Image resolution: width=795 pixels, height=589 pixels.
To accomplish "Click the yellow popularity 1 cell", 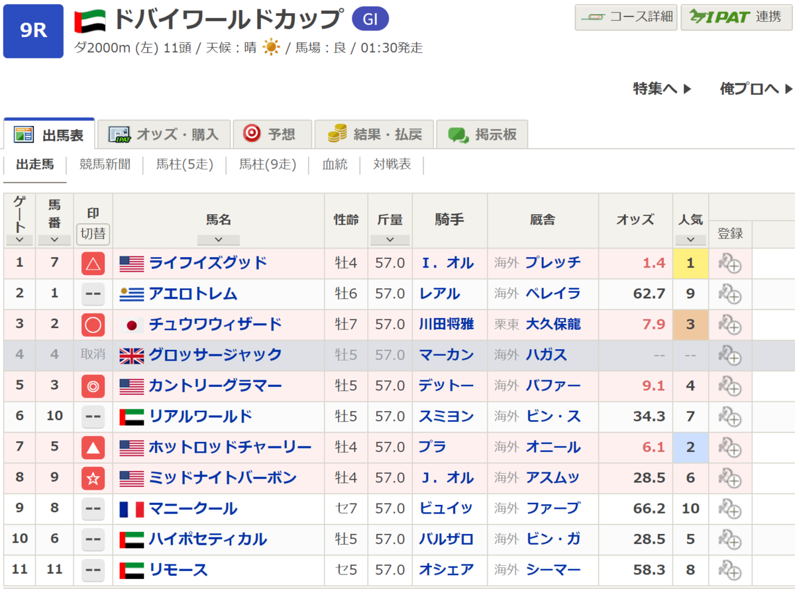I will click(x=690, y=263).
